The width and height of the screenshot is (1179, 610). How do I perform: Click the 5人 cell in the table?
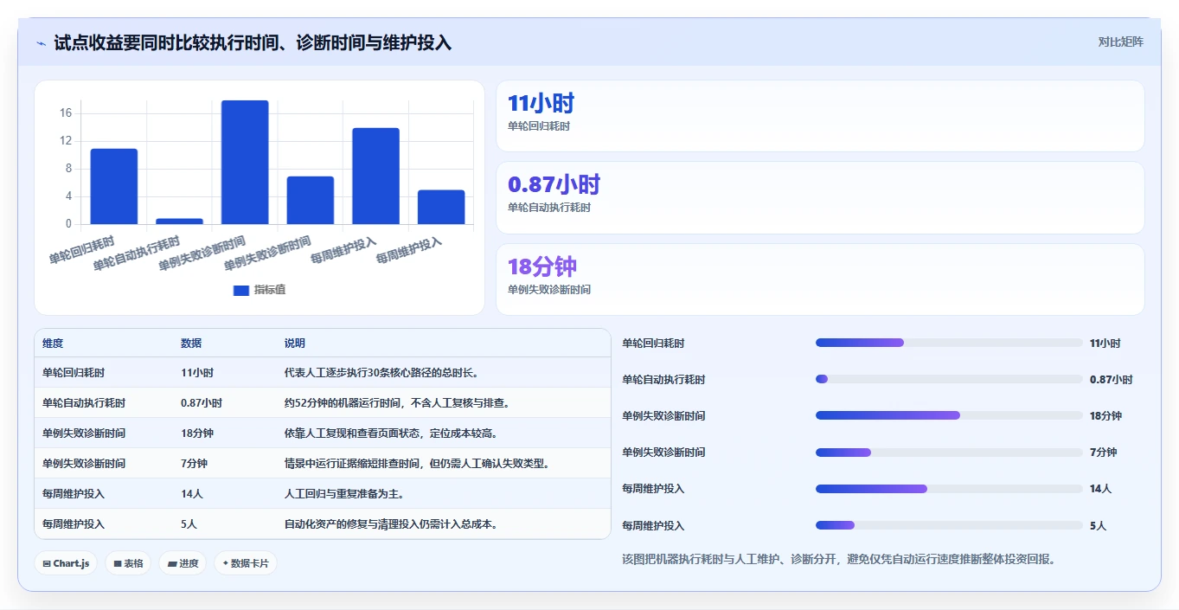[x=189, y=524]
